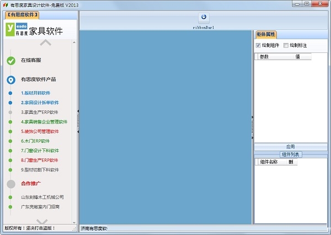Image resolution: width=331 pixels, height=235 pixels.
Task: Select the 柜体属性 tab
Action: tap(266, 34)
